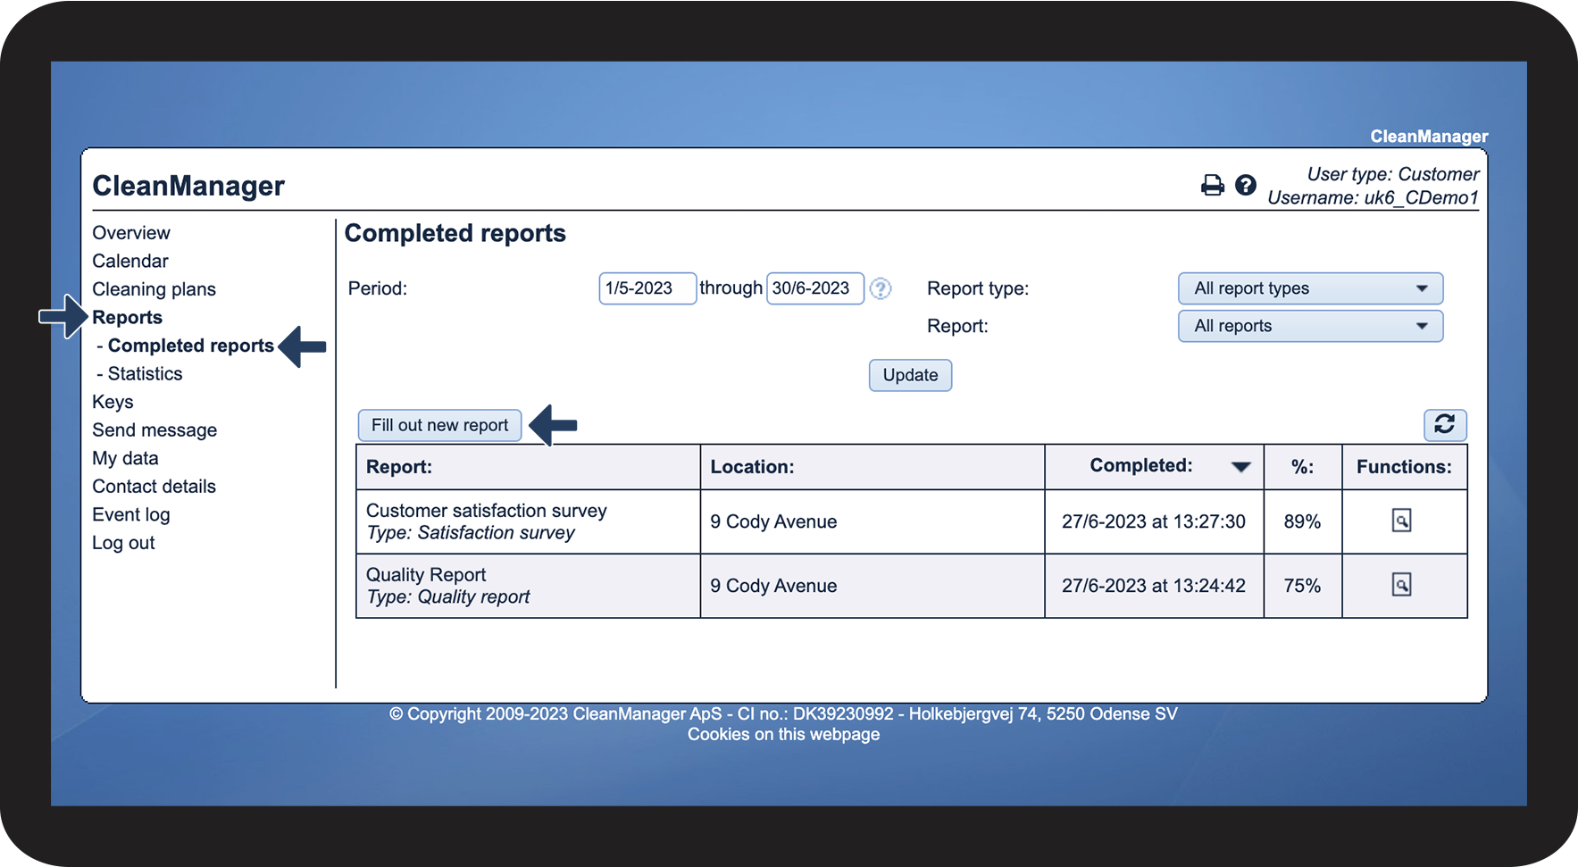Go to Keys

click(x=113, y=402)
